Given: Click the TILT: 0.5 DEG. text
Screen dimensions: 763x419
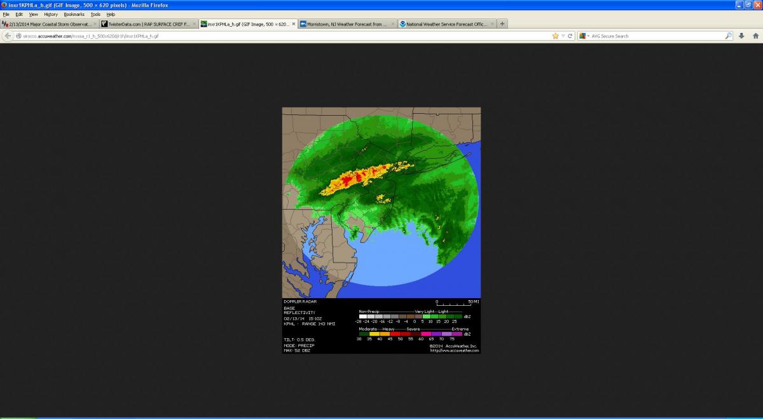Looking at the screenshot, I should point(299,340).
